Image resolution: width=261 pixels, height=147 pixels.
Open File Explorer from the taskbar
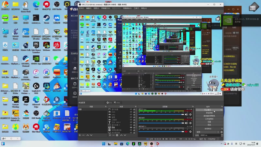[x=115, y=144]
